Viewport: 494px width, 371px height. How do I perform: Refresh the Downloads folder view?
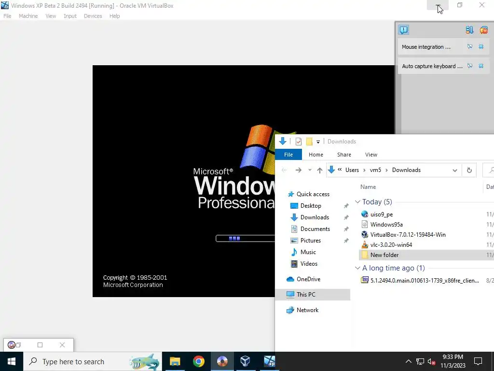(x=469, y=171)
